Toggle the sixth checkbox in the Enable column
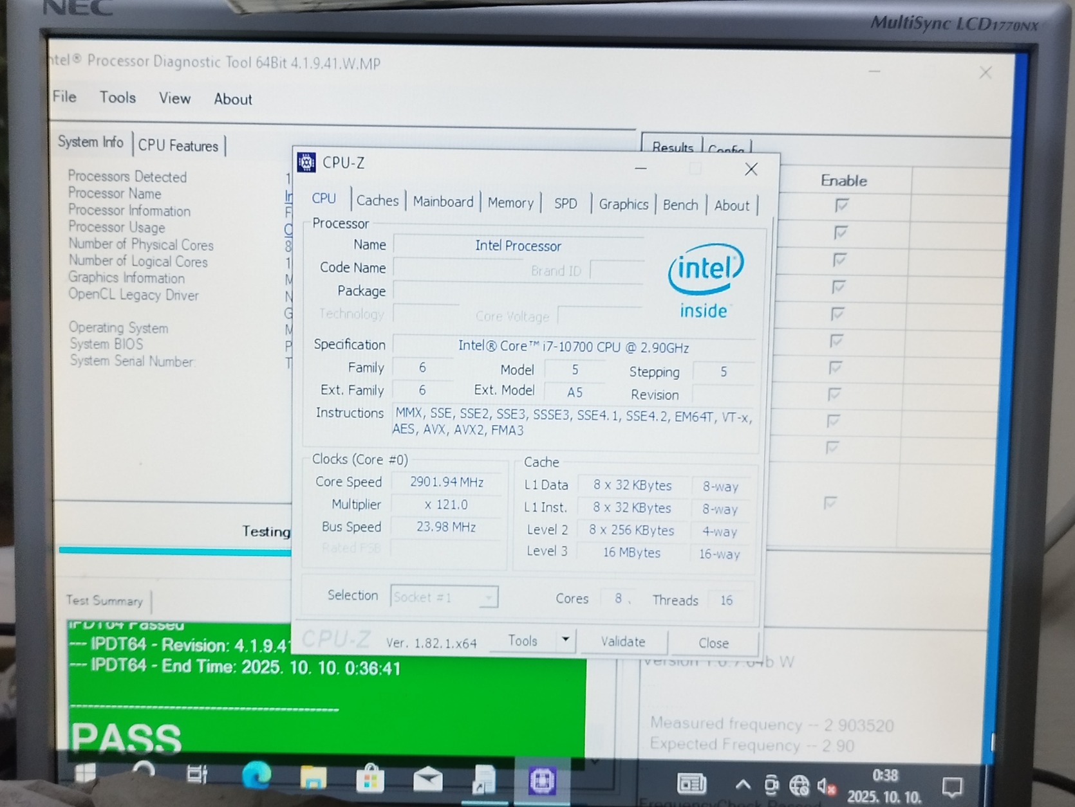The image size is (1075, 807). pyautogui.click(x=836, y=341)
